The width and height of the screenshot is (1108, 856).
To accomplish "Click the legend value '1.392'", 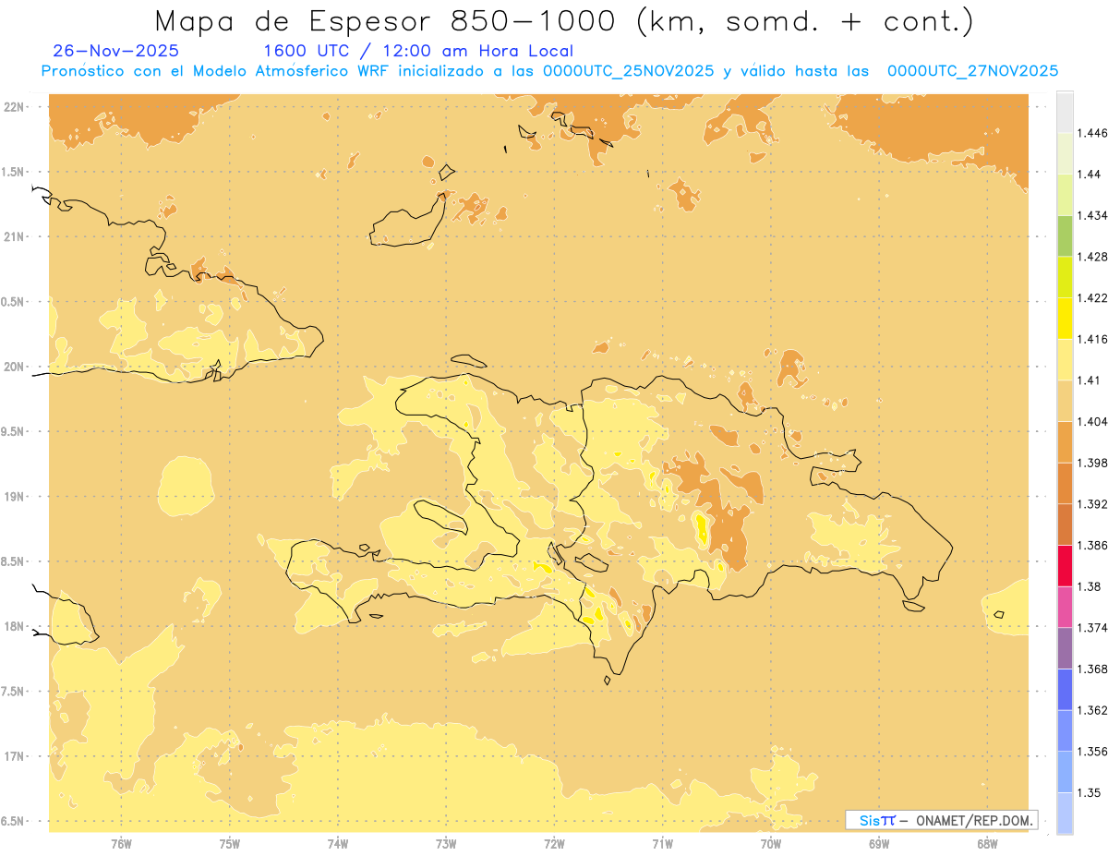I will tap(1091, 504).
